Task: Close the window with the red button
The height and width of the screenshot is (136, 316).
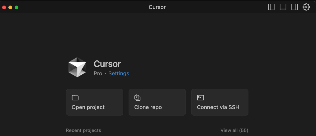Action: coord(4,7)
